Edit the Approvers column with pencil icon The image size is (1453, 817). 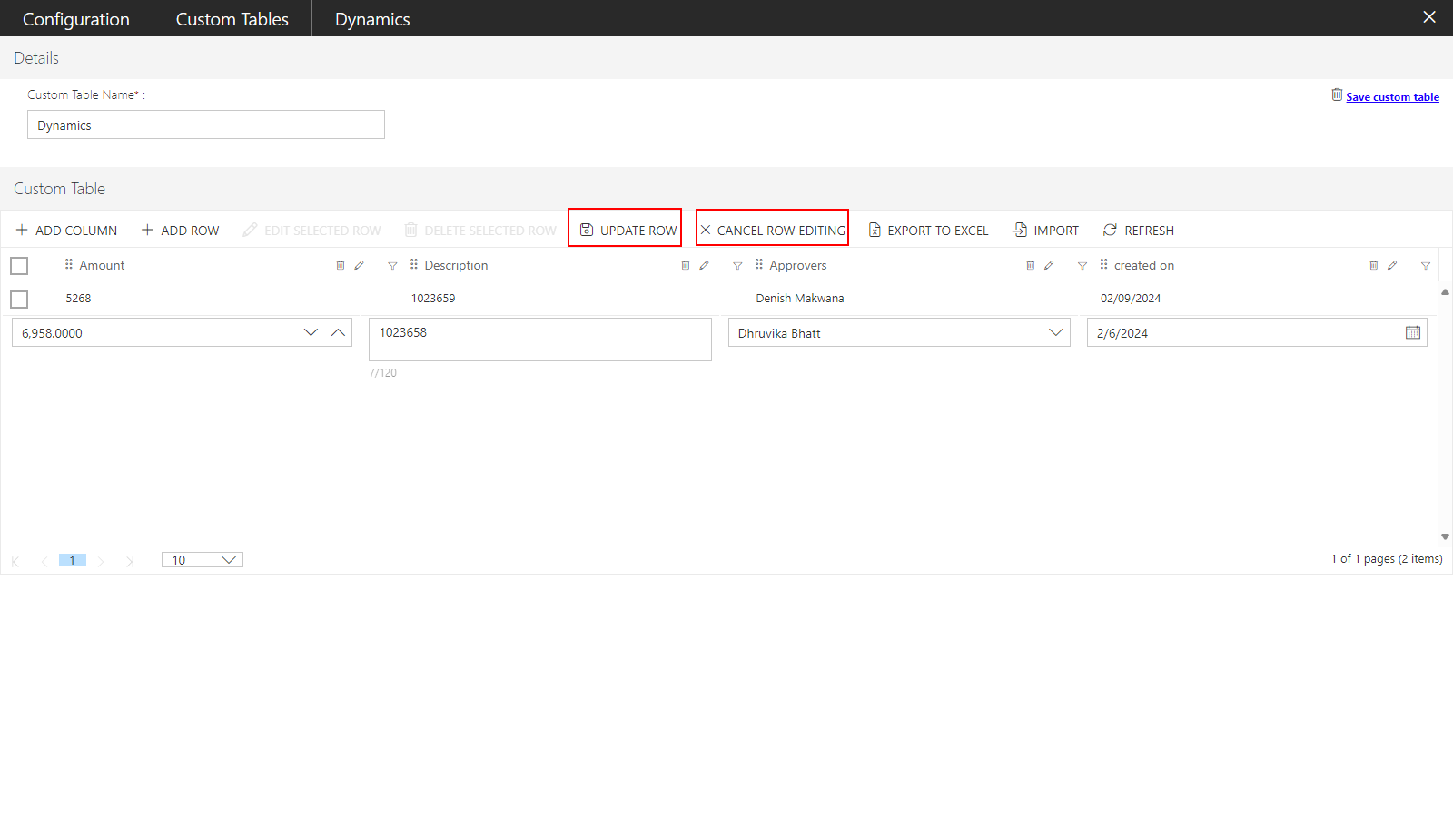pos(1050,265)
